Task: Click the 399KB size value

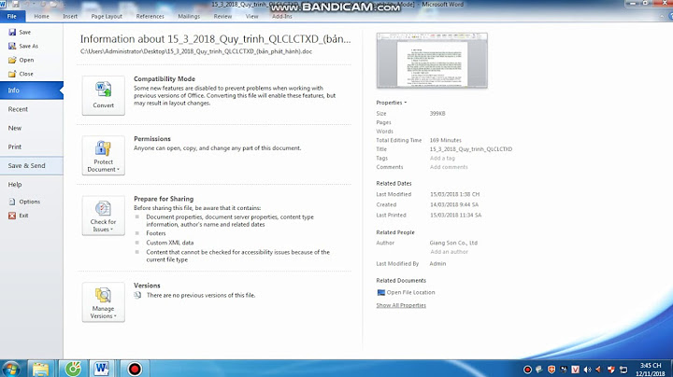Action: [437, 114]
